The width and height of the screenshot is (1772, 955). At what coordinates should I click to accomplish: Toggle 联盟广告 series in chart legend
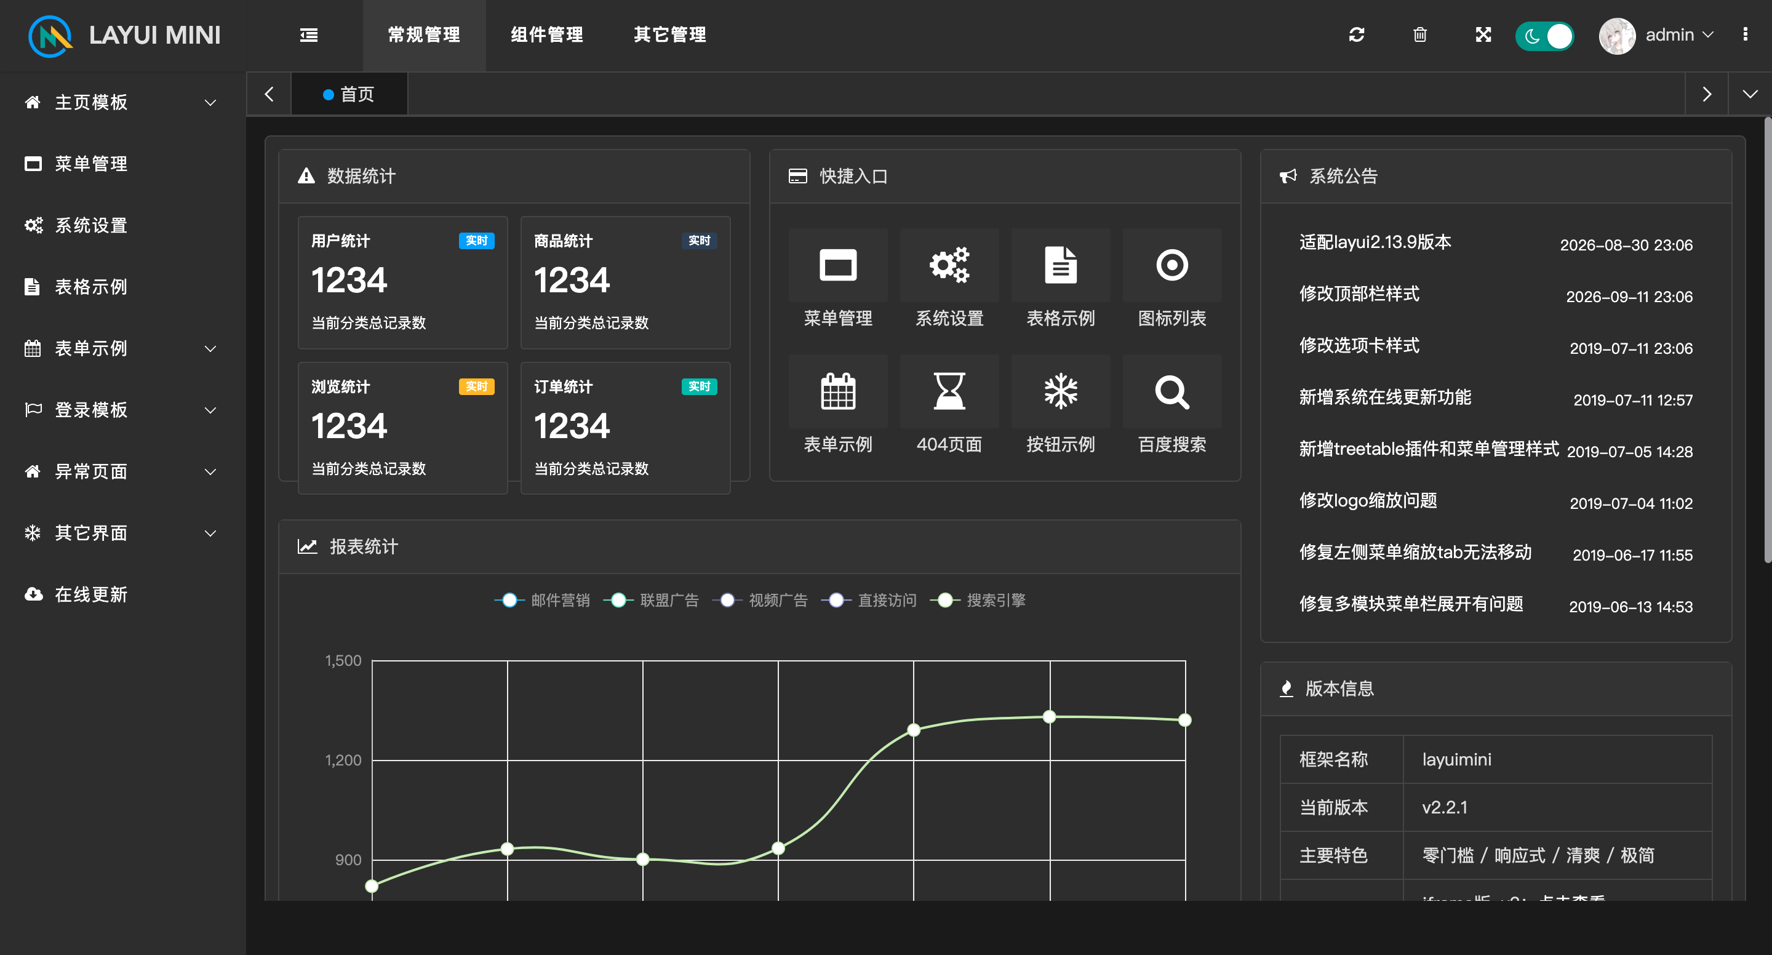[x=651, y=600]
